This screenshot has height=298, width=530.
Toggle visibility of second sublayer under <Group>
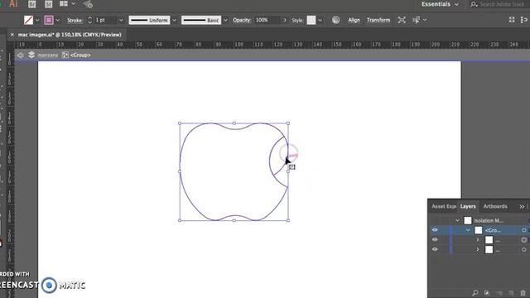(435, 249)
